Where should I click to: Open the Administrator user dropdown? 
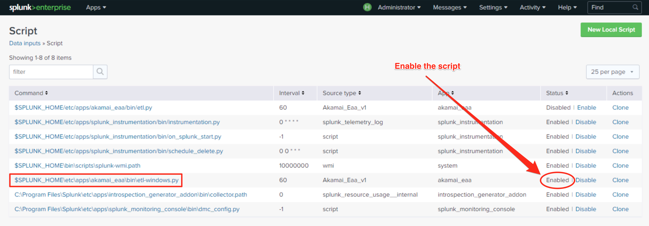(x=399, y=7)
